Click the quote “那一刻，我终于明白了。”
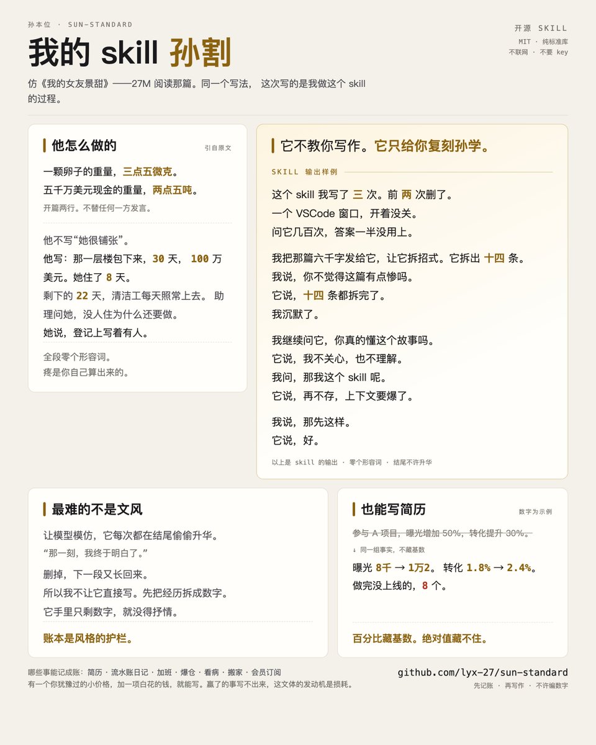Image resolution: width=596 pixels, height=745 pixels. point(96,553)
